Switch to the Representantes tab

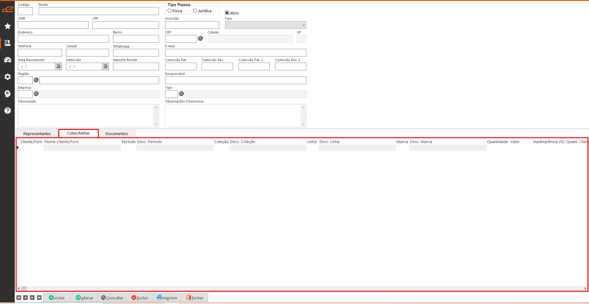[37, 134]
